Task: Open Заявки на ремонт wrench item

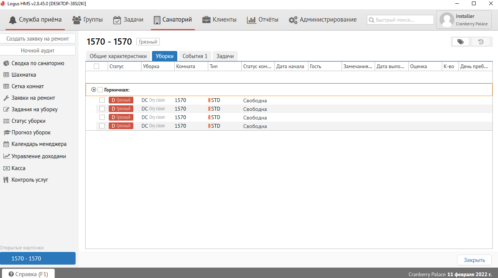Action: (33, 98)
